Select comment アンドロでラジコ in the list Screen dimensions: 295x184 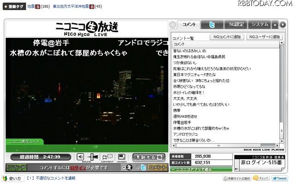(185, 135)
